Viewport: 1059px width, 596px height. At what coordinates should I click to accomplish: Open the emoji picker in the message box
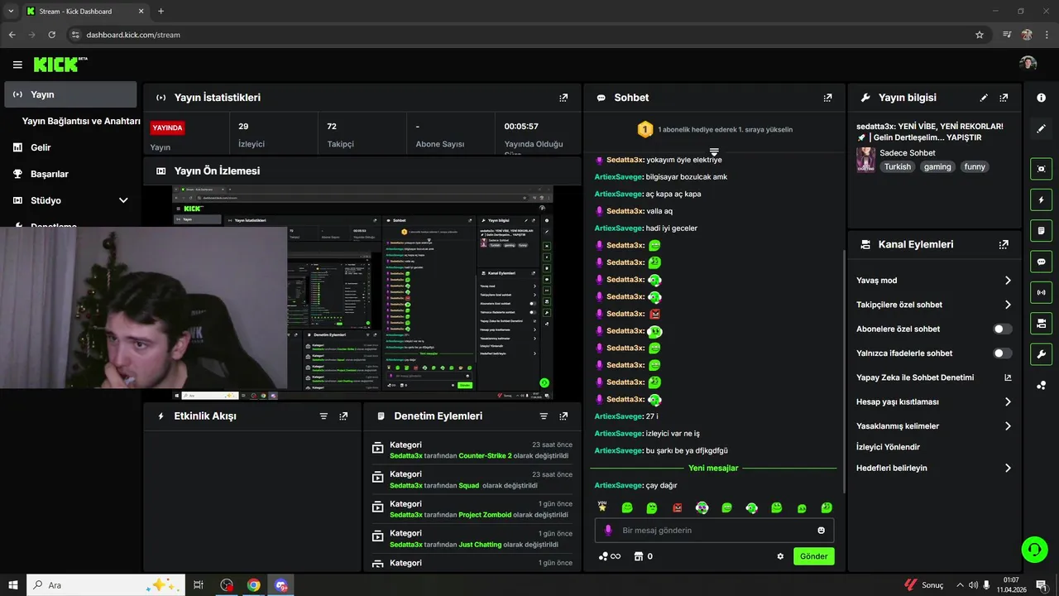[x=822, y=531]
